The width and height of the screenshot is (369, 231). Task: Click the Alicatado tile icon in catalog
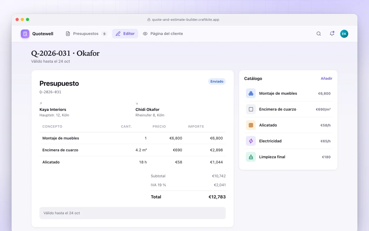[251, 125]
